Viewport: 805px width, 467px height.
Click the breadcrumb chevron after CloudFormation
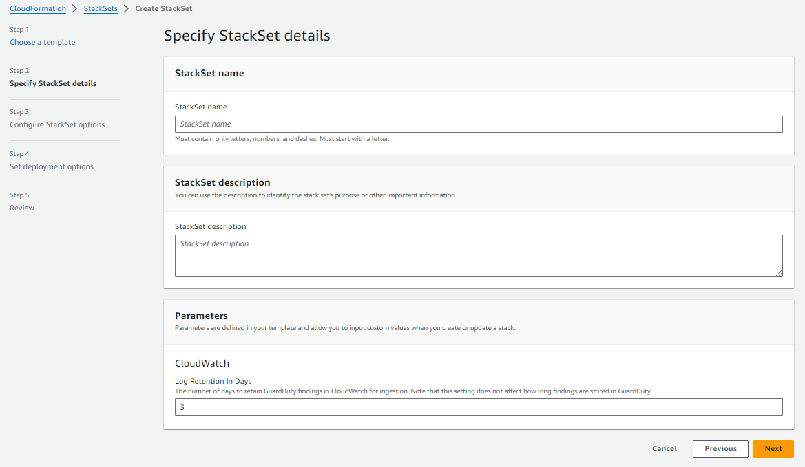[74, 8]
